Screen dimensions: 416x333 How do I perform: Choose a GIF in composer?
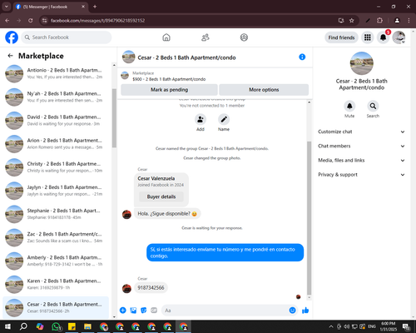pyautogui.click(x=154, y=311)
